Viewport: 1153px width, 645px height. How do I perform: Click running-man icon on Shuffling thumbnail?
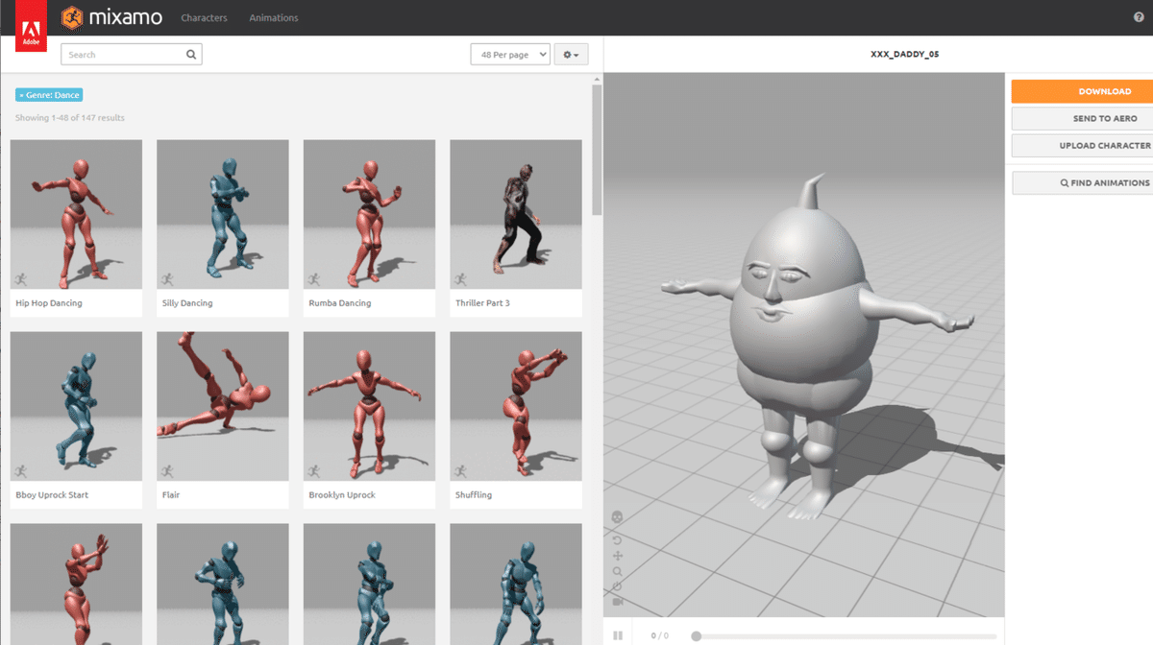point(460,470)
